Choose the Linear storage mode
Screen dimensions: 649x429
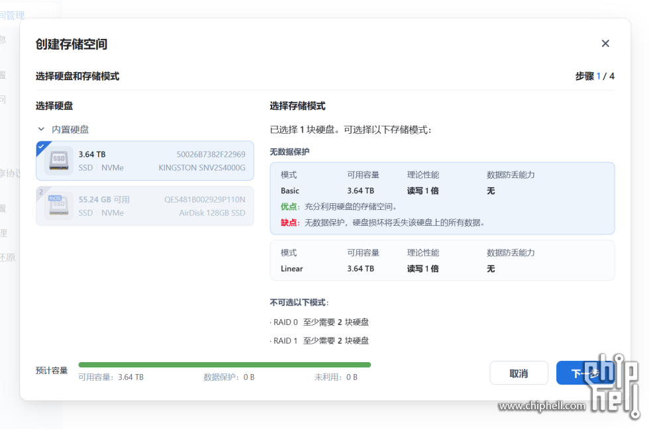(x=442, y=261)
